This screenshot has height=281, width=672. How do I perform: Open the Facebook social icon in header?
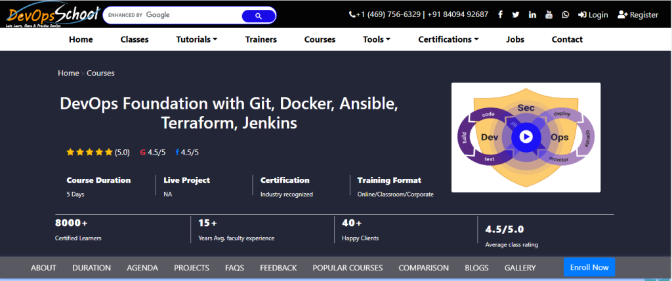pyautogui.click(x=500, y=15)
